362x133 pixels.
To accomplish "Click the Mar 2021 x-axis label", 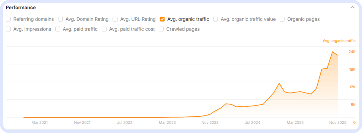I will [x=40, y=123].
